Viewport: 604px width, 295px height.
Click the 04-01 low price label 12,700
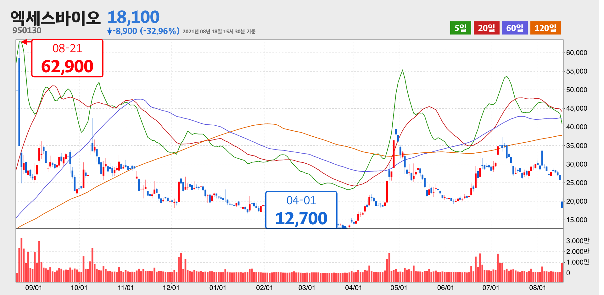point(301,210)
